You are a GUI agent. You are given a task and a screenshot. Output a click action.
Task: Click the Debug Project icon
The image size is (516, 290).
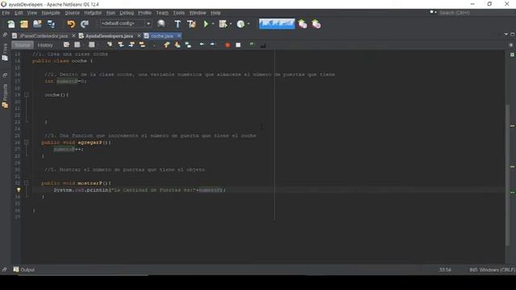click(223, 24)
